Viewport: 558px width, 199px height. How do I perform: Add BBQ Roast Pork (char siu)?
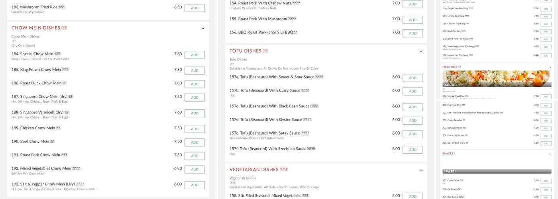(x=413, y=33)
